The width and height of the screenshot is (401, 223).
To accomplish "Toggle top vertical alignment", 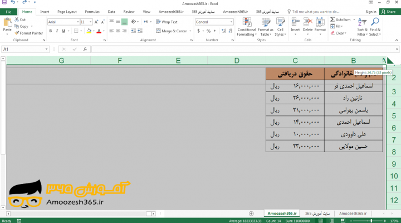I will click(x=111, y=22).
